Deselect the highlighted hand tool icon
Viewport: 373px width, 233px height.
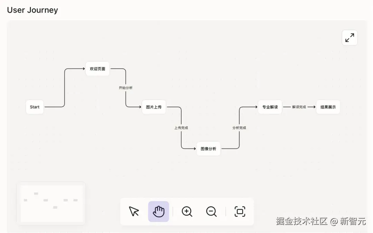pyautogui.click(x=159, y=212)
